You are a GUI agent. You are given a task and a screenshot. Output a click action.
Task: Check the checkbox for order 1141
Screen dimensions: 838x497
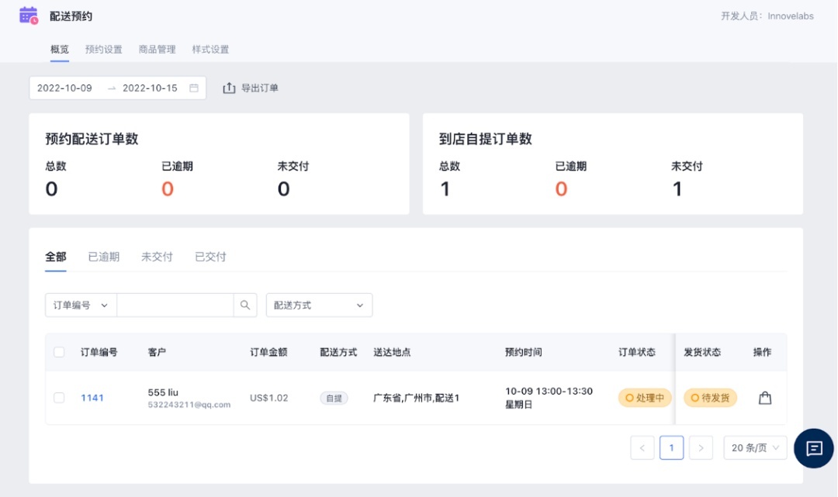pos(59,398)
